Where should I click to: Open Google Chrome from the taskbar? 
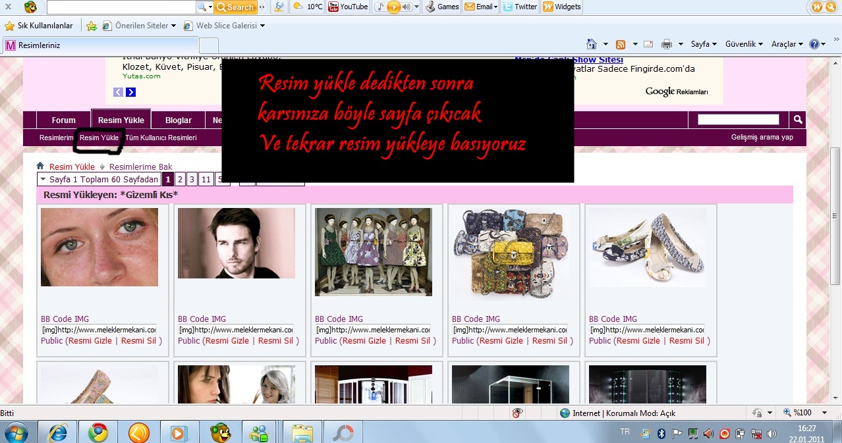tap(98, 432)
